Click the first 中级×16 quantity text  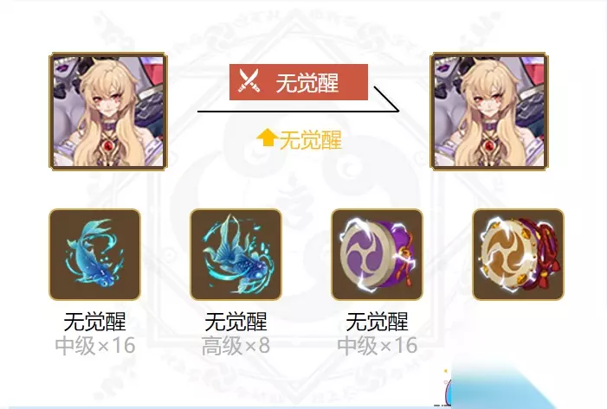pyautogui.click(x=95, y=346)
